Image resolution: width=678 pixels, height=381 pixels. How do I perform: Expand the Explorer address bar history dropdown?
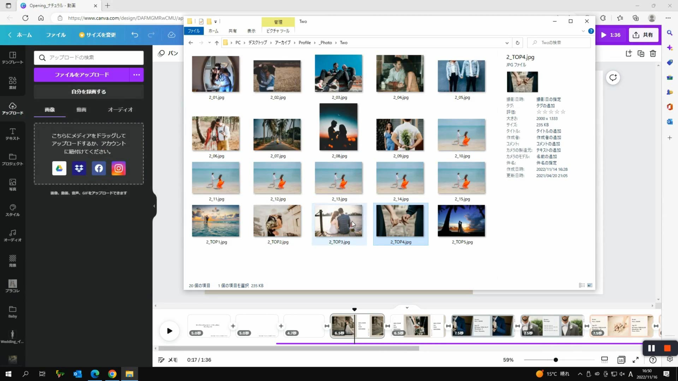(x=507, y=43)
